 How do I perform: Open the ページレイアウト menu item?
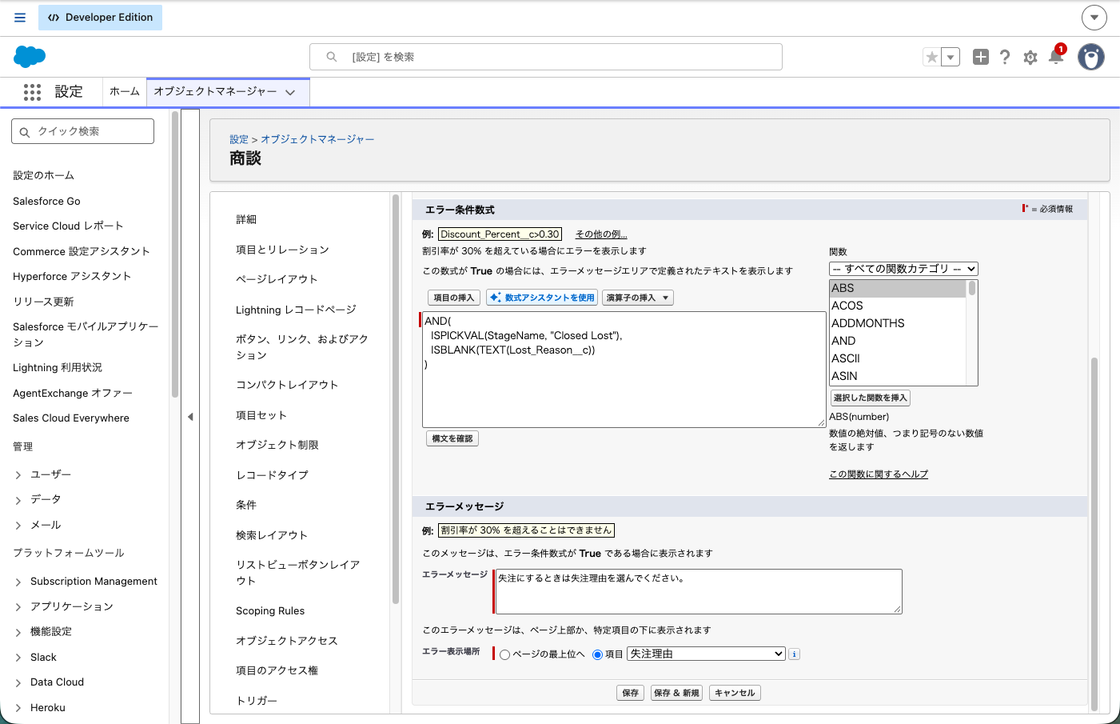277,279
